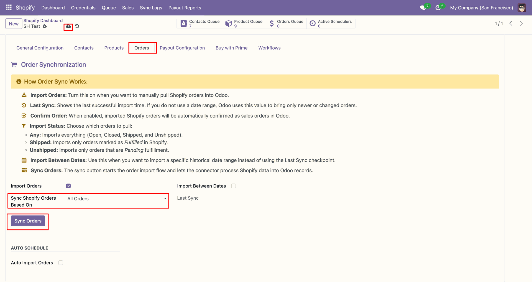The width and height of the screenshot is (532, 282).
Task: Open the Payout Configuration tab
Action: (182, 48)
